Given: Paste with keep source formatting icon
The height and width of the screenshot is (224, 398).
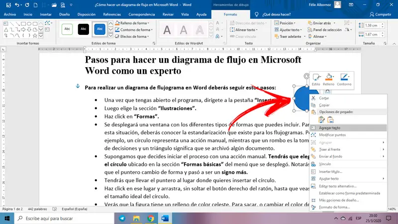Looking at the screenshot, I should pyautogui.click(x=321, y=119).
